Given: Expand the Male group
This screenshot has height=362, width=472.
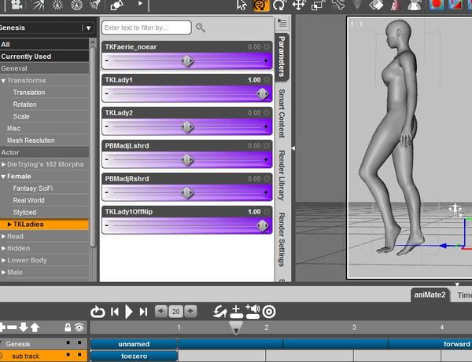Looking at the screenshot, I should click(3, 272).
